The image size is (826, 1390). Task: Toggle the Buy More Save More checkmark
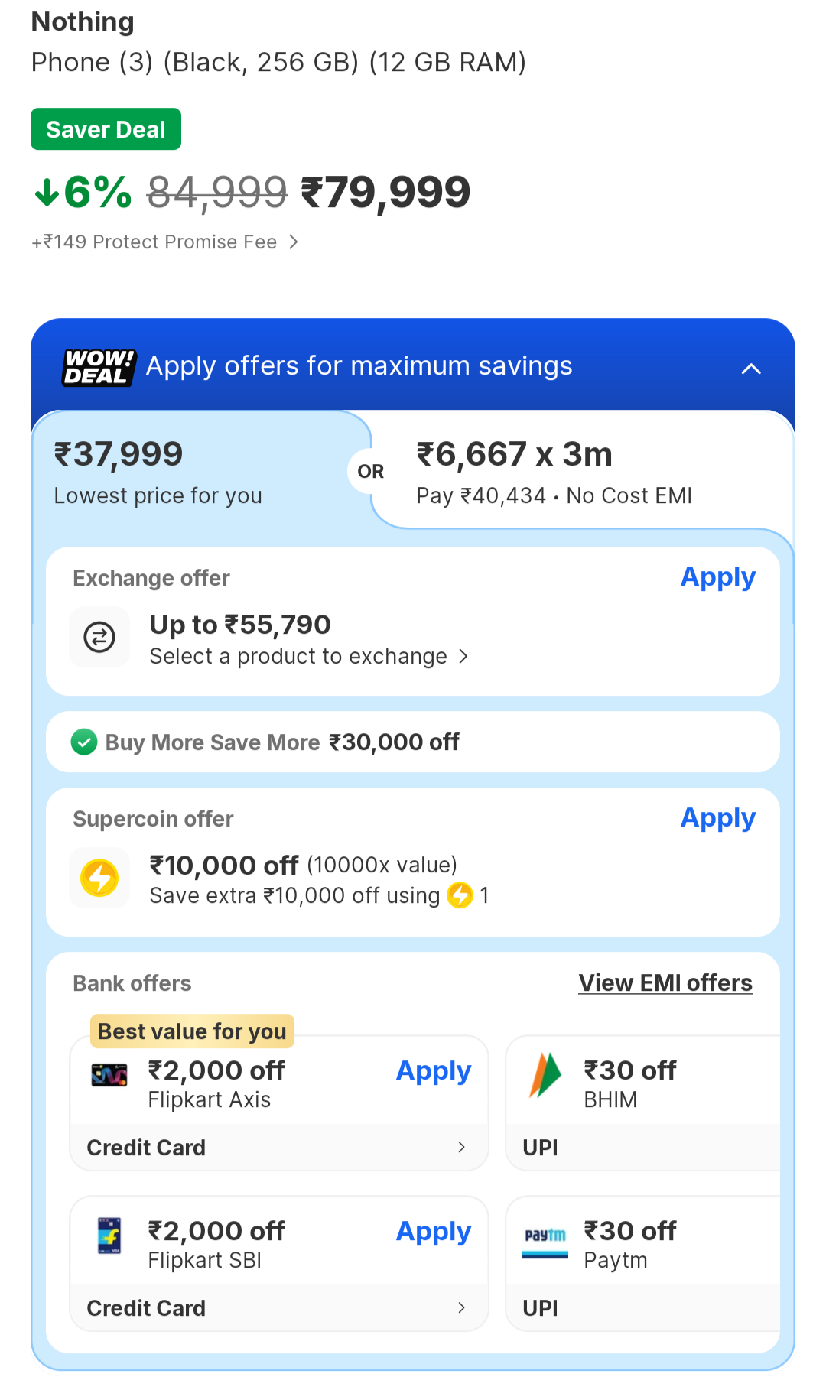(84, 742)
